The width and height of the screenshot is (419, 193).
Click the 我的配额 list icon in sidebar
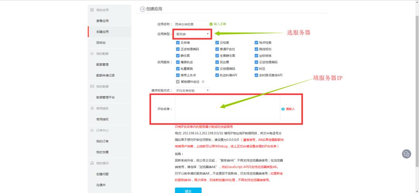(92, 54)
